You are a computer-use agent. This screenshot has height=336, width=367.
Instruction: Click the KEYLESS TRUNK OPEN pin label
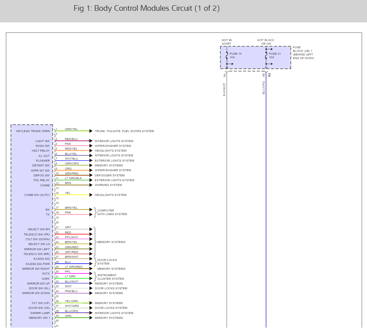point(33,131)
